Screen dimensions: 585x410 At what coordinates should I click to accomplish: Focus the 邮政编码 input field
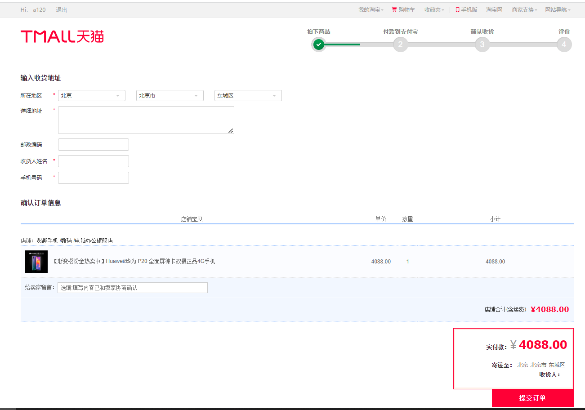pos(94,145)
